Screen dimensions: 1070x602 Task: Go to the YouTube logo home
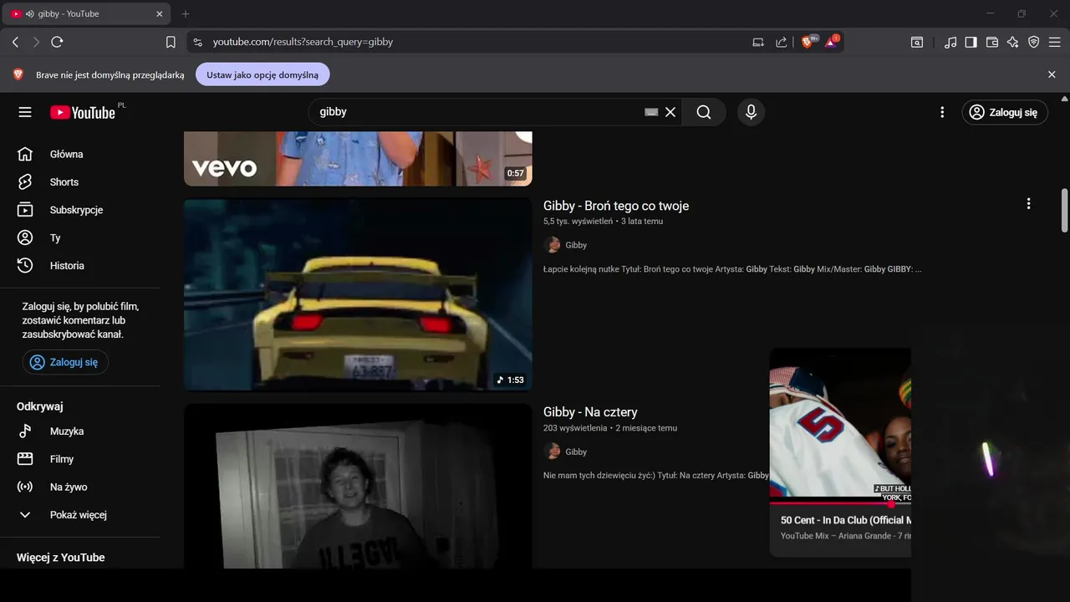[82, 112]
